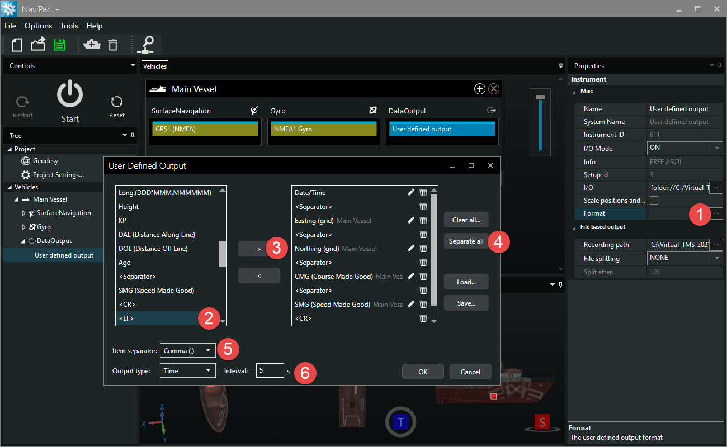The height and width of the screenshot is (447, 727).
Task: Edit the Easting (grid) item pencil icon
Action: 411,220
